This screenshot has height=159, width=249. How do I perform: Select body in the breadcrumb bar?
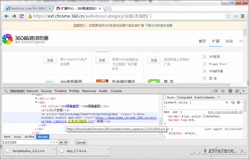point(17,137)
